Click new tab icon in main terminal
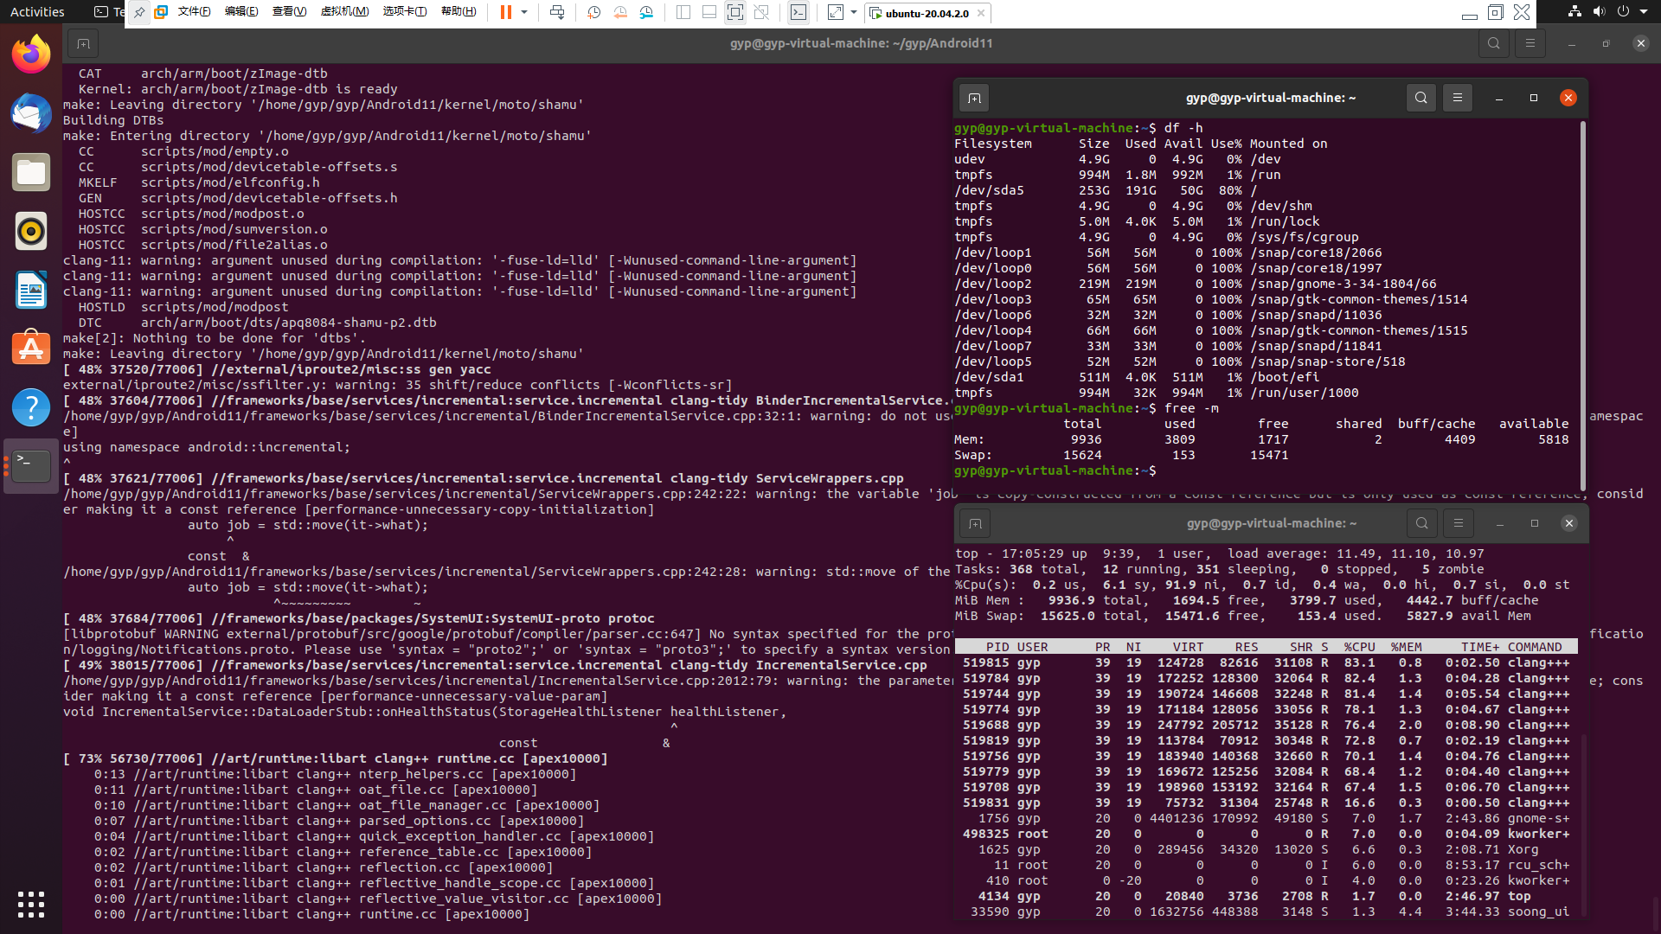1661x934 pixels. (83, 43)
